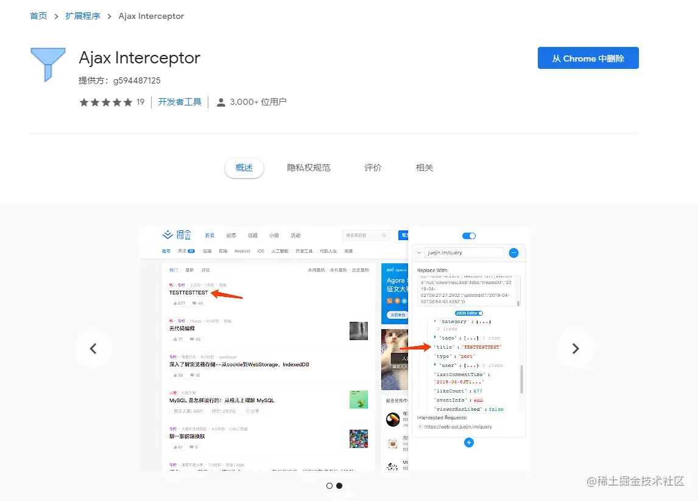Open the 首页 breadcrumb link

point(38,16)
